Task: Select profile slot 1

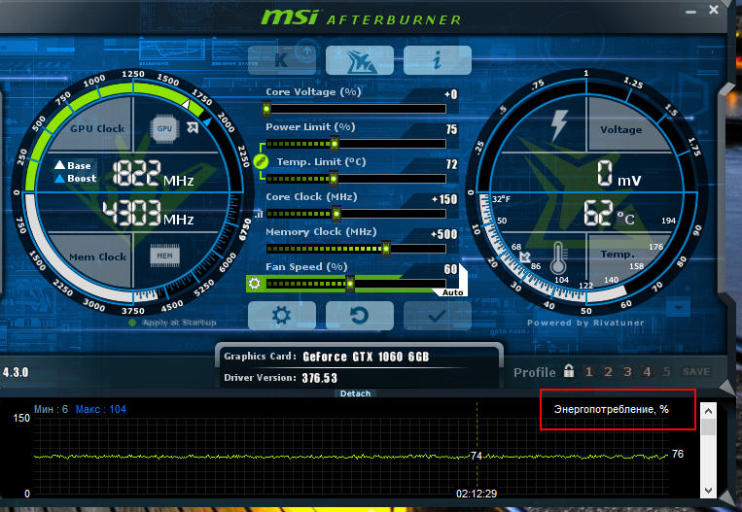Action: point(588,371)
